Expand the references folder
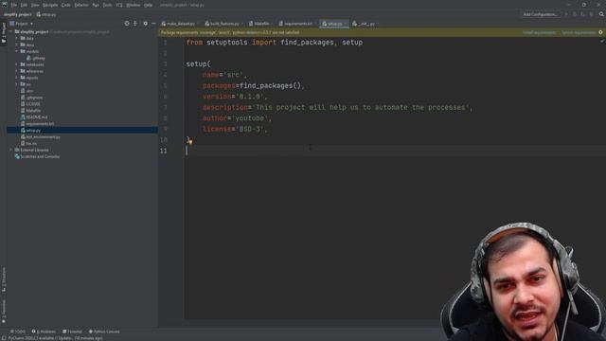This screenshot has width=606, height=341. [16, 71]
